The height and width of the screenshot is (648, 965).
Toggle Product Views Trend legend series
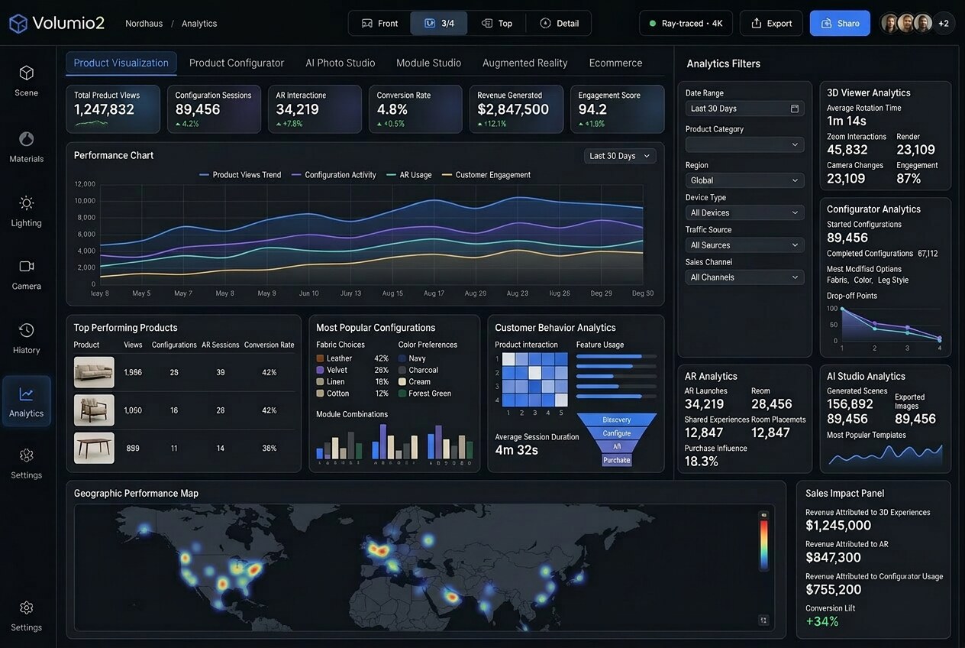point(240,175)
